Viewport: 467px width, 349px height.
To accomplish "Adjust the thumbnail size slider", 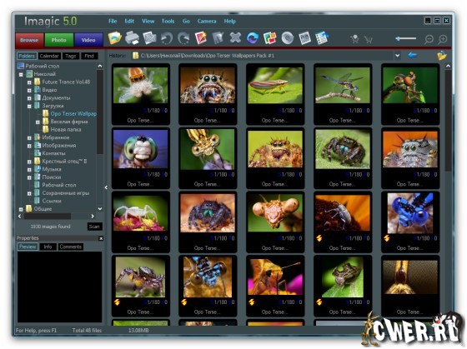I will coord(405,38).
